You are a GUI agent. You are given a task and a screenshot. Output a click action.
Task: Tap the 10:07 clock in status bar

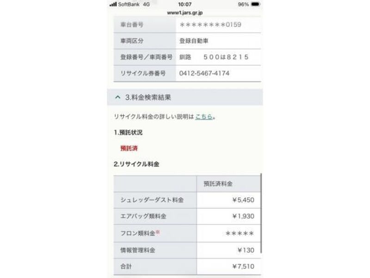(185, 4)
